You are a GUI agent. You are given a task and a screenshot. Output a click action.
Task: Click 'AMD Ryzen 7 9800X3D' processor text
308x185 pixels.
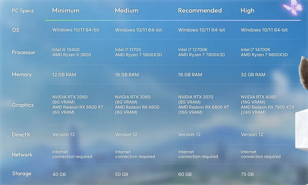click(264, 55)
